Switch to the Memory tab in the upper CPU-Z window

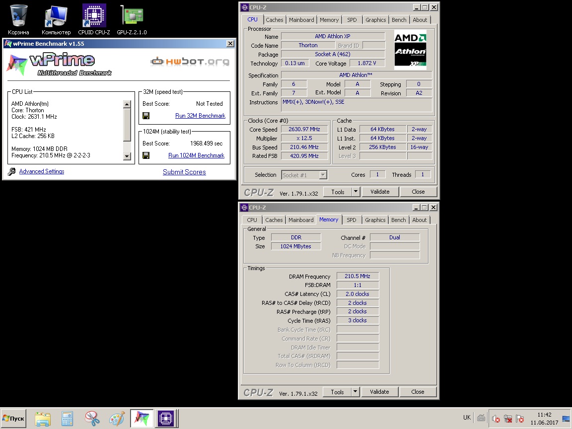(x=329, y=20)
